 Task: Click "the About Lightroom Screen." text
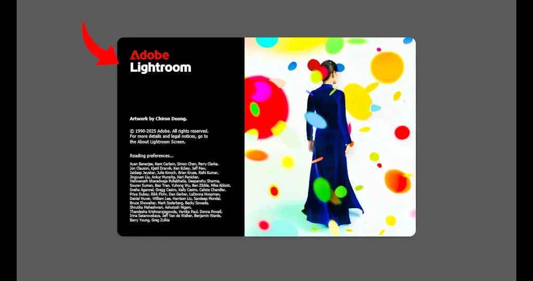tap(157, 142)
